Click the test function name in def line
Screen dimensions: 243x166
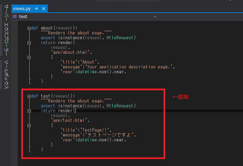(45, 96)
